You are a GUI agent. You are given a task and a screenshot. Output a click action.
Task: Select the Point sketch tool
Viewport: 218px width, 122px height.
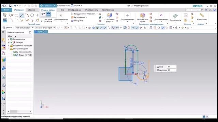click(x=37, y=15)
